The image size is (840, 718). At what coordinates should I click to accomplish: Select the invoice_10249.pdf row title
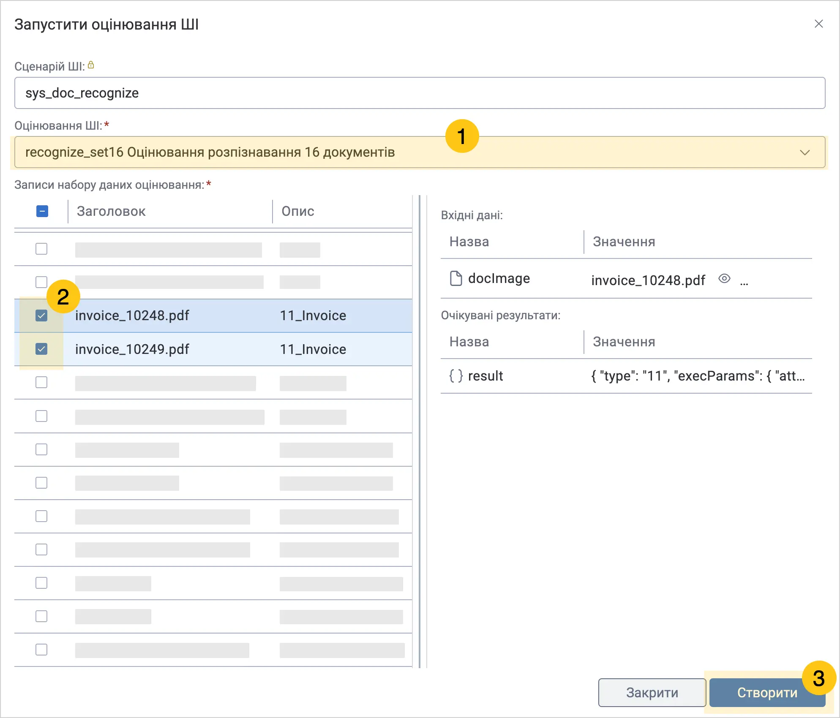[x=132, y=349]
